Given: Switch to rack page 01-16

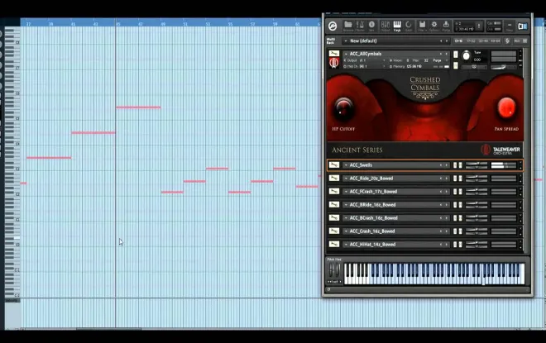Looking at the screenshot, I should [458, 41].
